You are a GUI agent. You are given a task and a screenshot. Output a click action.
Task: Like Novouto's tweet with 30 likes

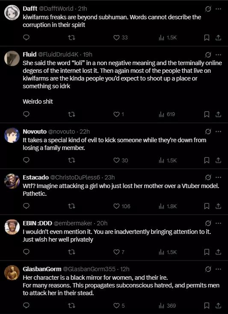(x=121, y=160)
